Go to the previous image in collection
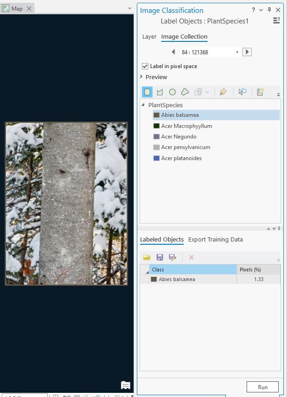Viewport: 287px width, 397px height. click(x=173, y=52)
